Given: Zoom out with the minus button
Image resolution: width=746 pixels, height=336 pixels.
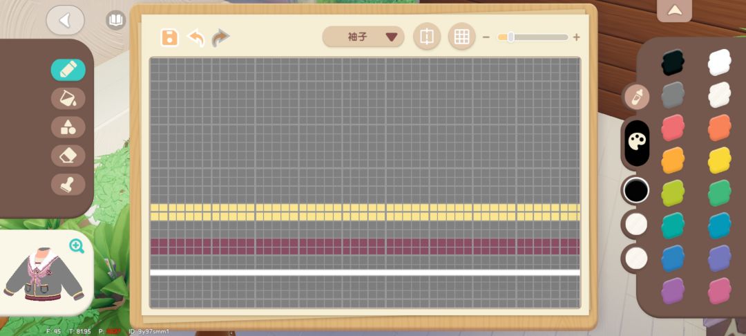Looking at the screenshot, I should click(x=486, y=37).
